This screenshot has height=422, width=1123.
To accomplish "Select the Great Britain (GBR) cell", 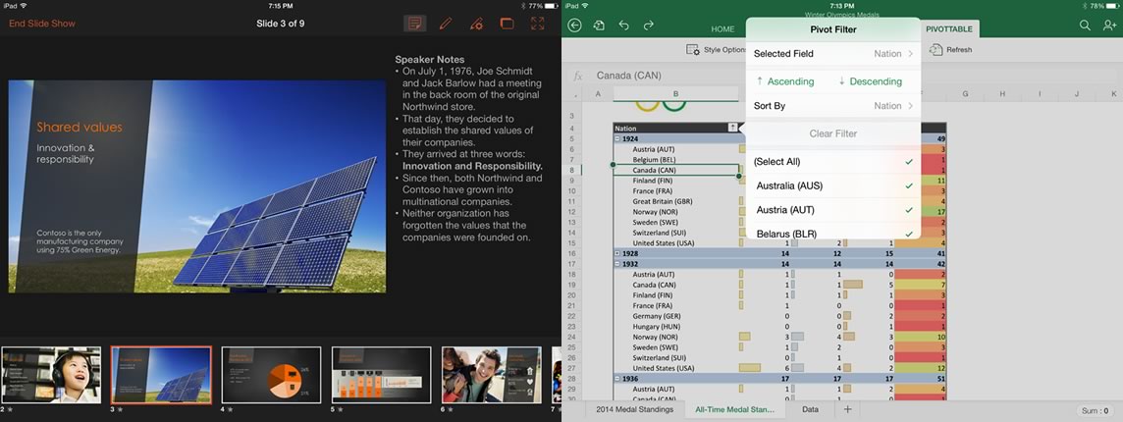I will pyautogui.click(x=675, y=201).
